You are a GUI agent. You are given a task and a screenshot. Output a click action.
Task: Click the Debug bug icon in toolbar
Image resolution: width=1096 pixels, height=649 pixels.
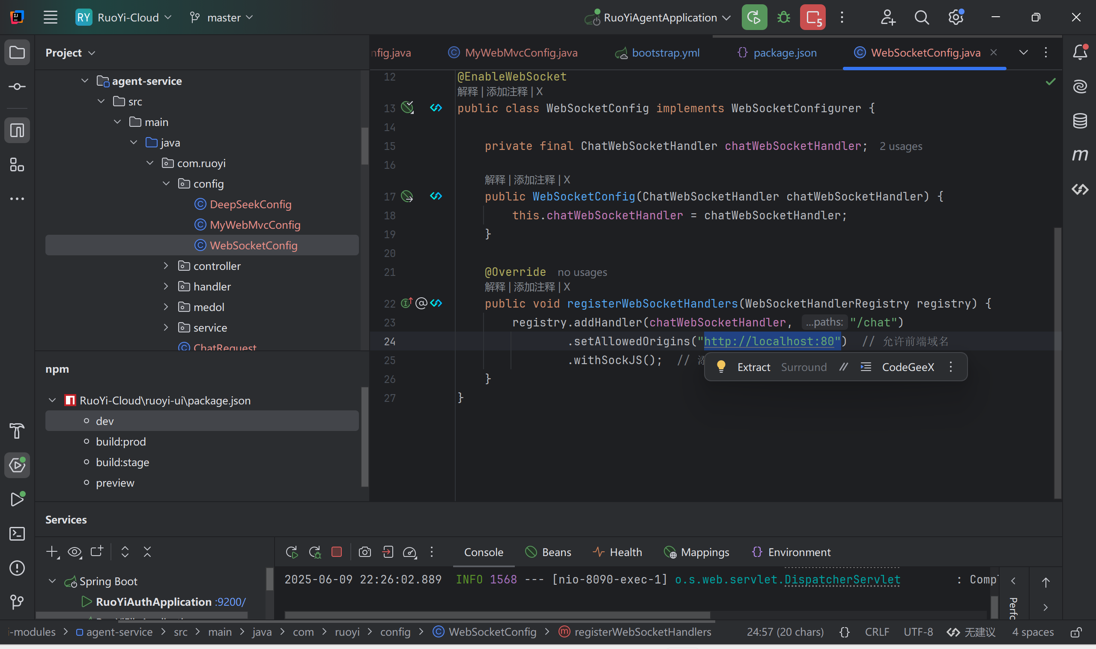click(x=783, y=18)
